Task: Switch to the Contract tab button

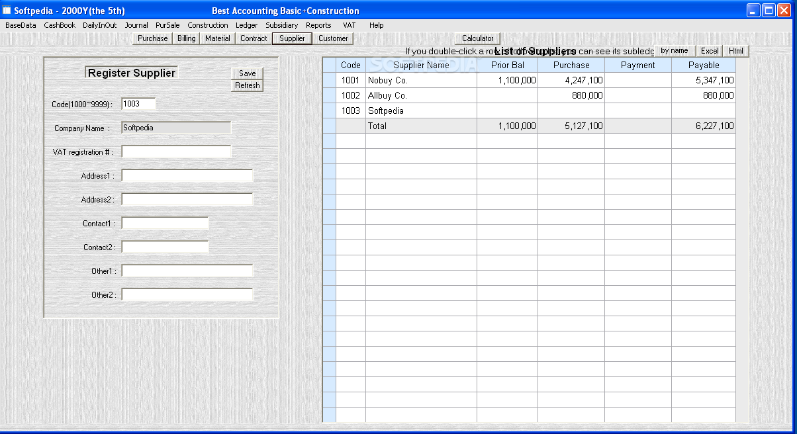Action: (x=254, y=38)
